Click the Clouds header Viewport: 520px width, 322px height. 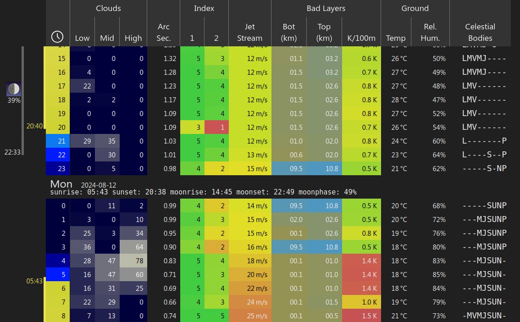point(108,8)
